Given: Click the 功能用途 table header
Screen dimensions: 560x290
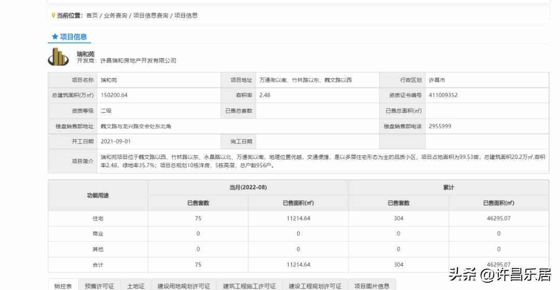Looking at the screenshot, I should pos(98,195).
